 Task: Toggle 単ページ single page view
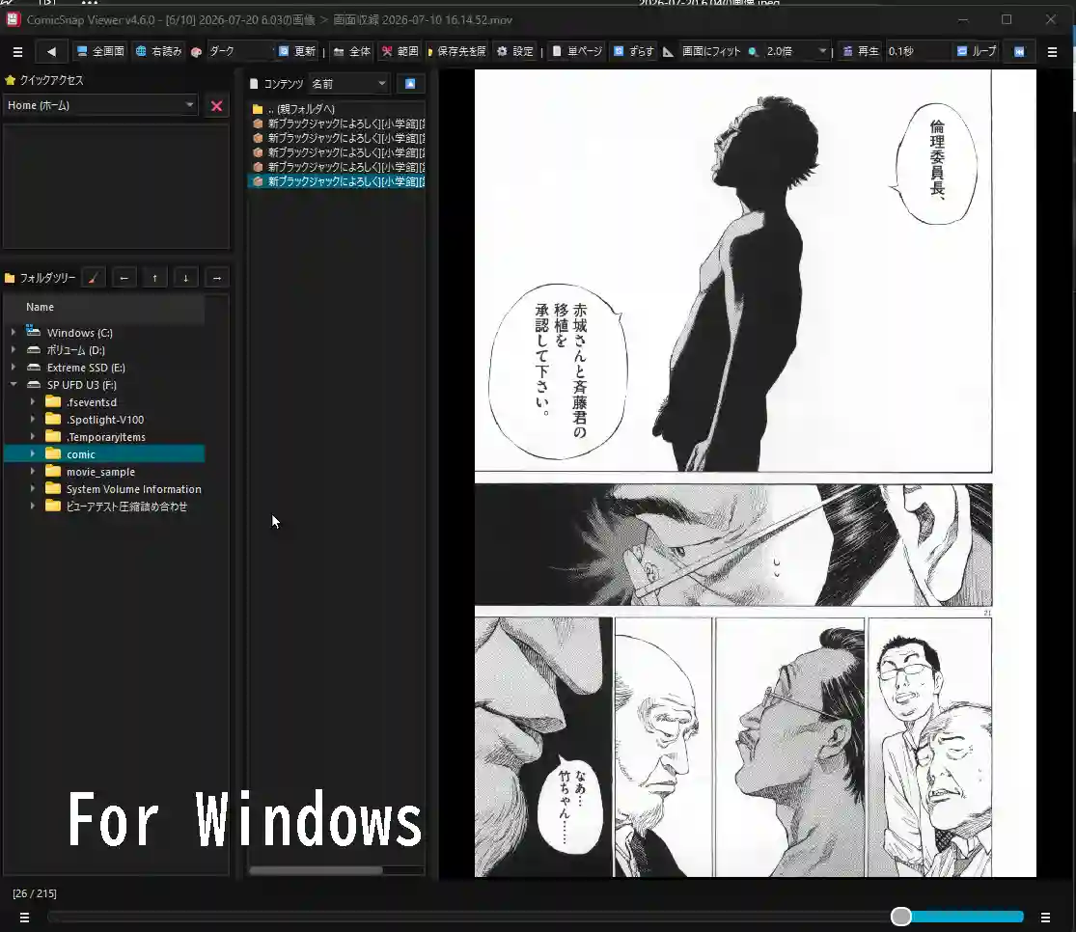point(577,51)
